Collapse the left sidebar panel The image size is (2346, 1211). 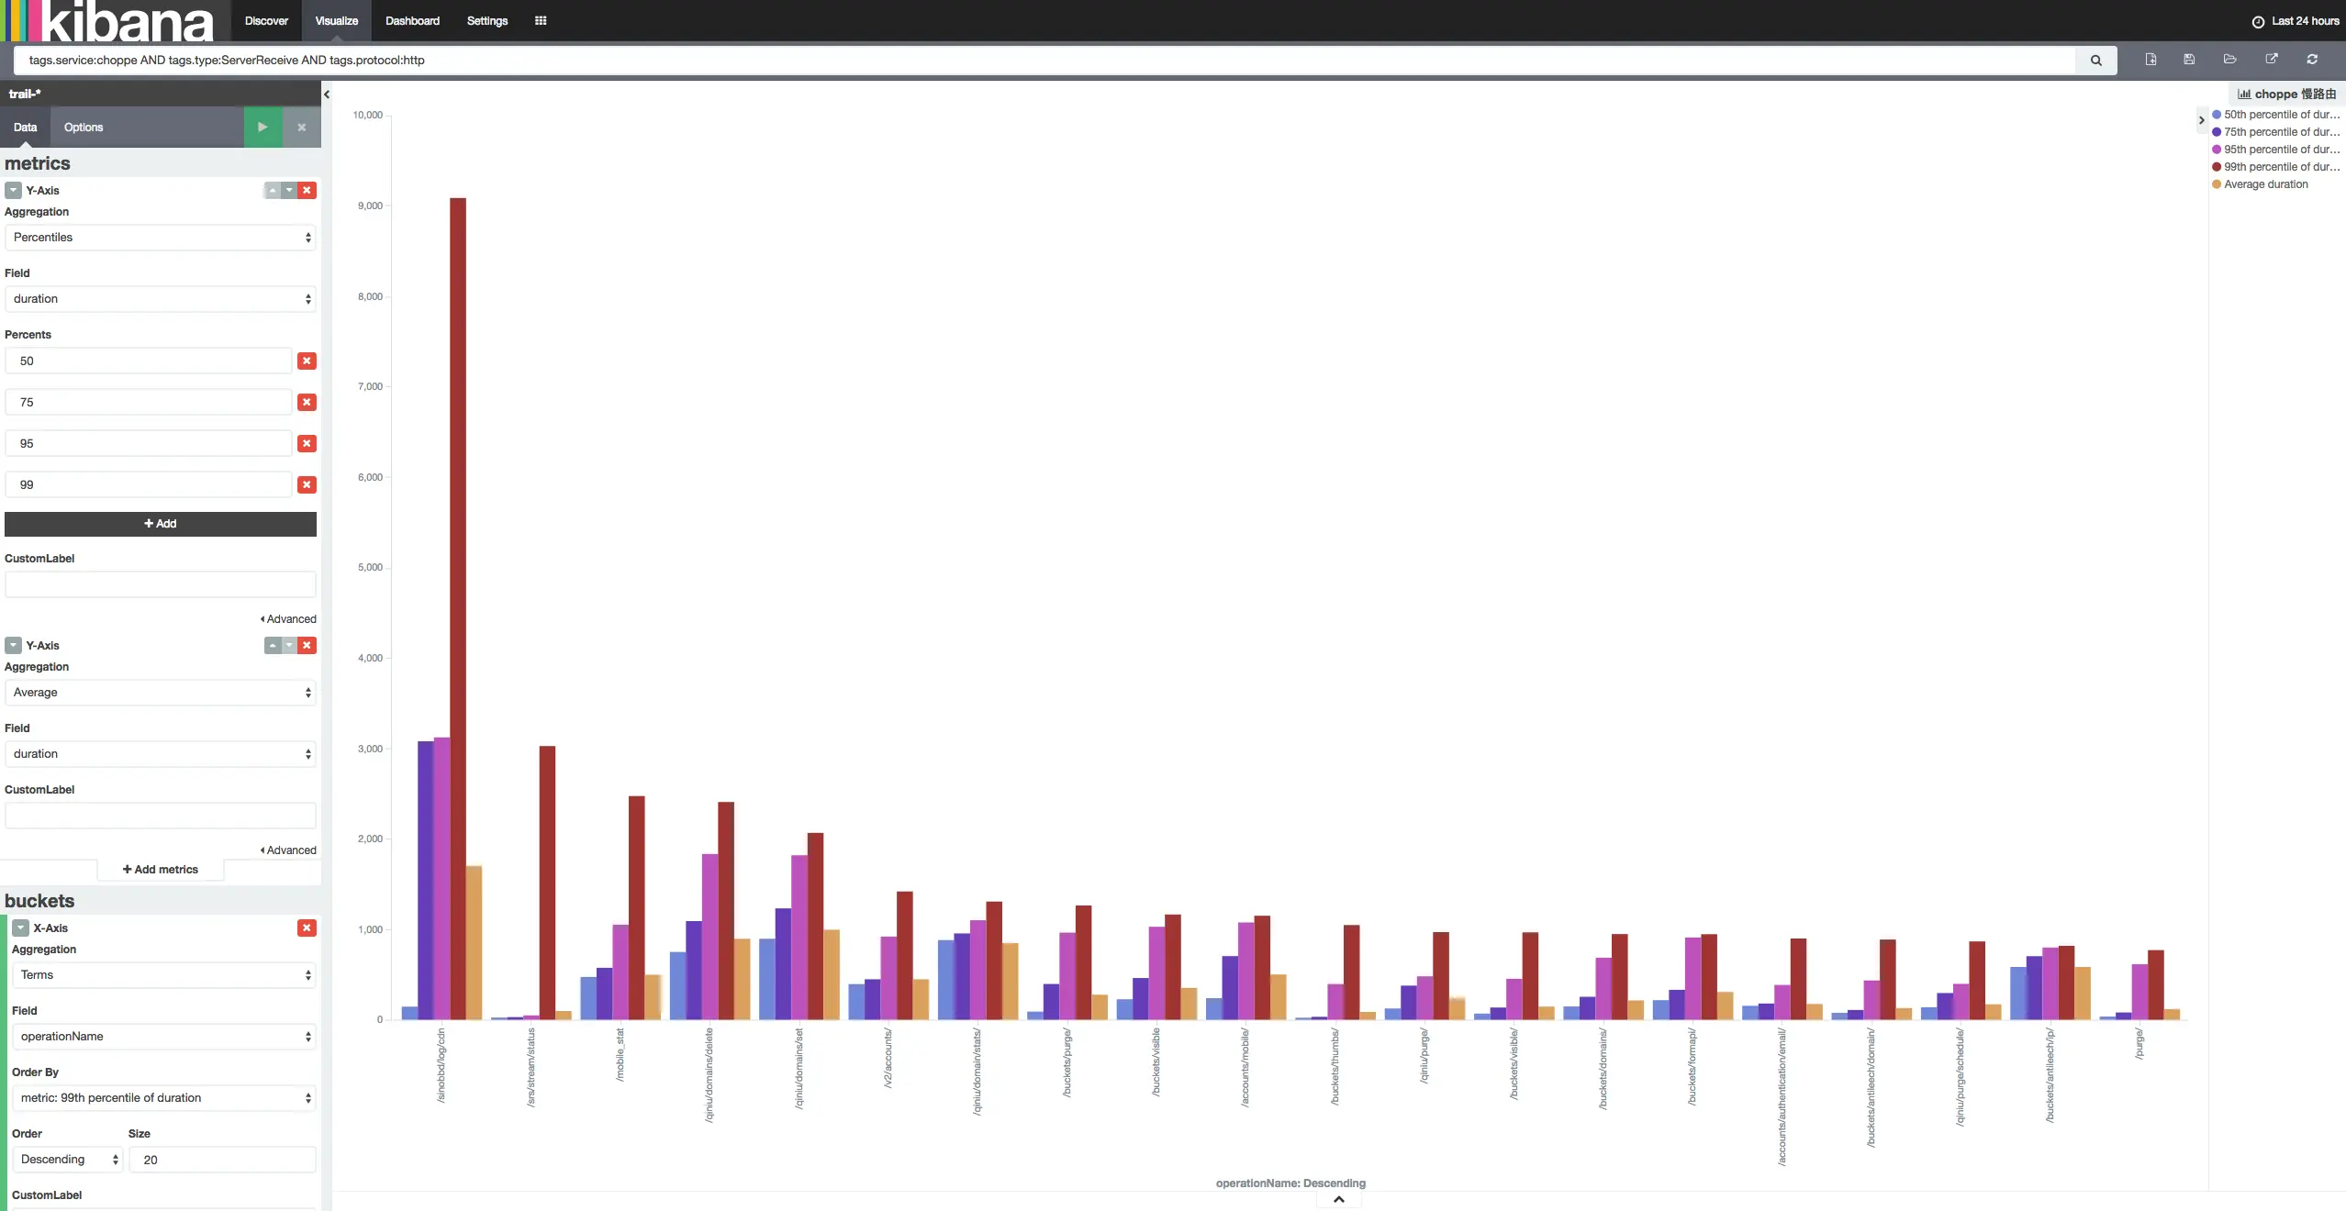[x=327, y=94]
